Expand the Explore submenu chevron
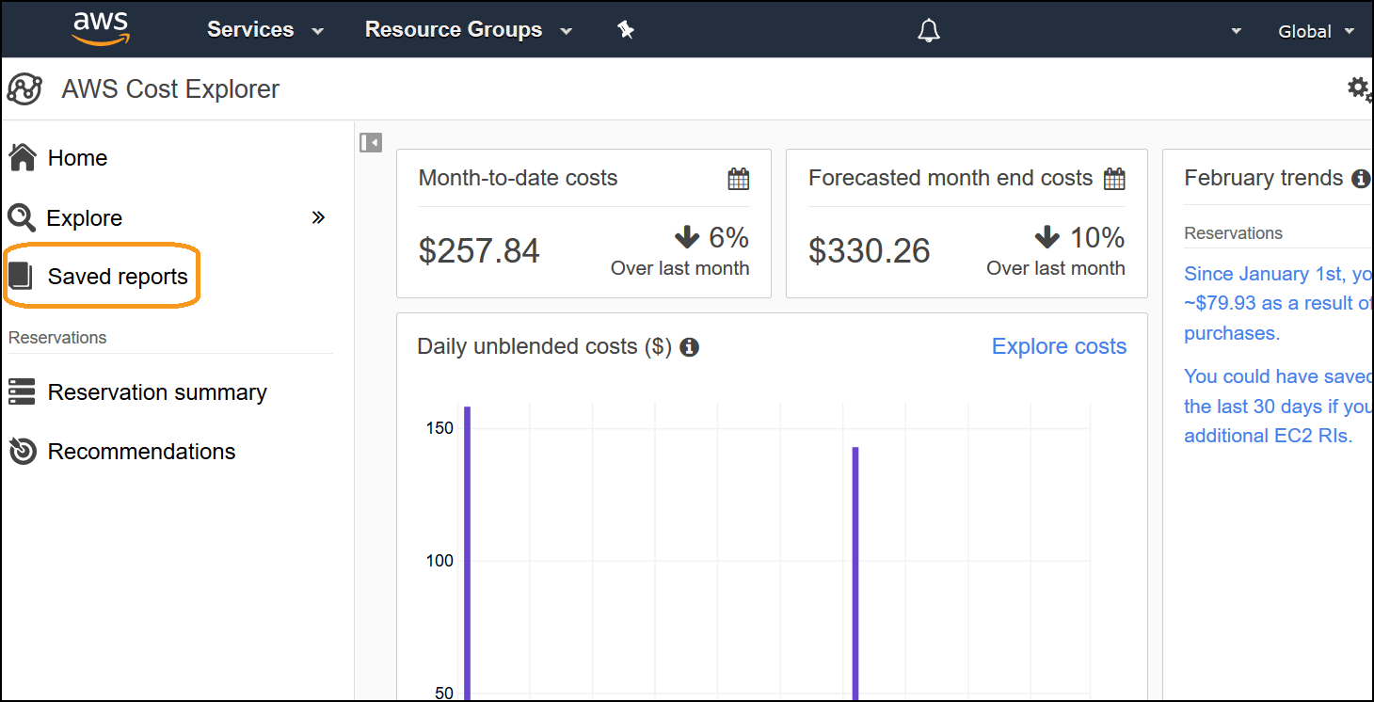Viewport: 1374px width, 702px height. [318, 217]
